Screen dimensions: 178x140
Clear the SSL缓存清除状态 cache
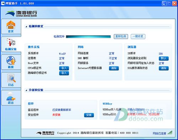(x=164, y=68)
